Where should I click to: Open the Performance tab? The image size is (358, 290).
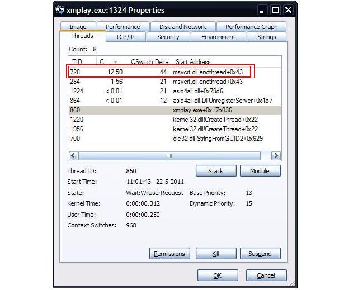[123, 27]
